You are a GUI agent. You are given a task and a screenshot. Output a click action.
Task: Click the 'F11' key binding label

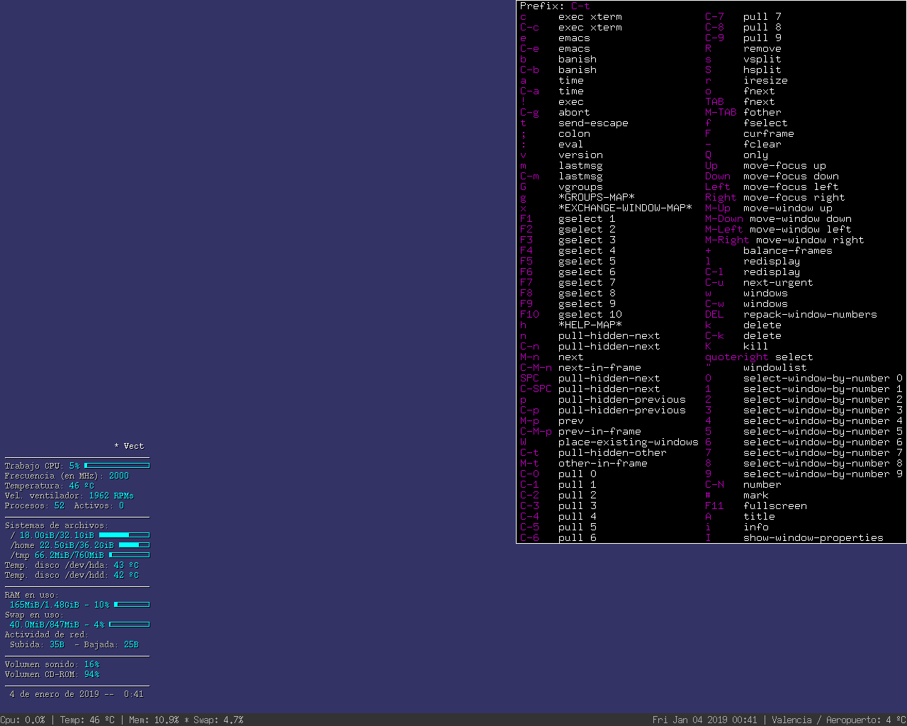714,506
